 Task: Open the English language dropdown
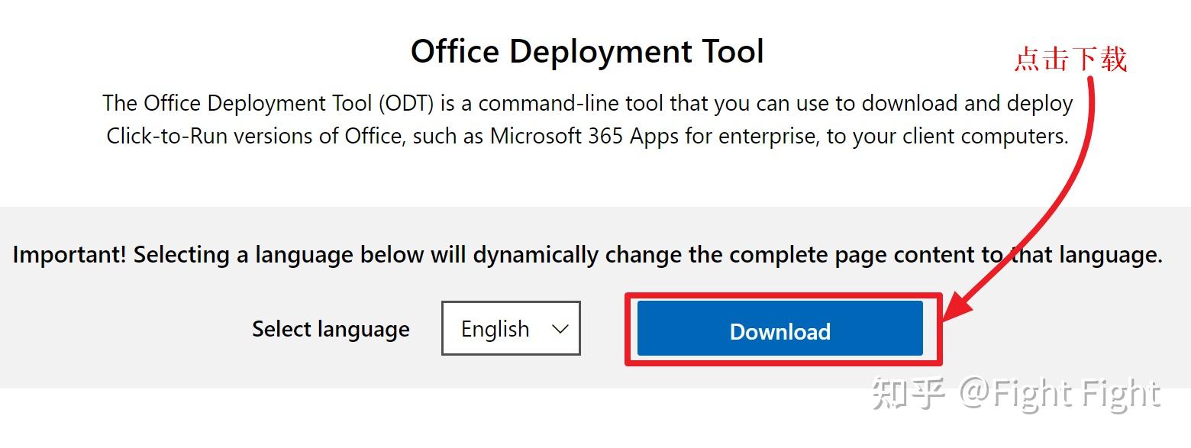pyautogui.click(x=511, y=328)
